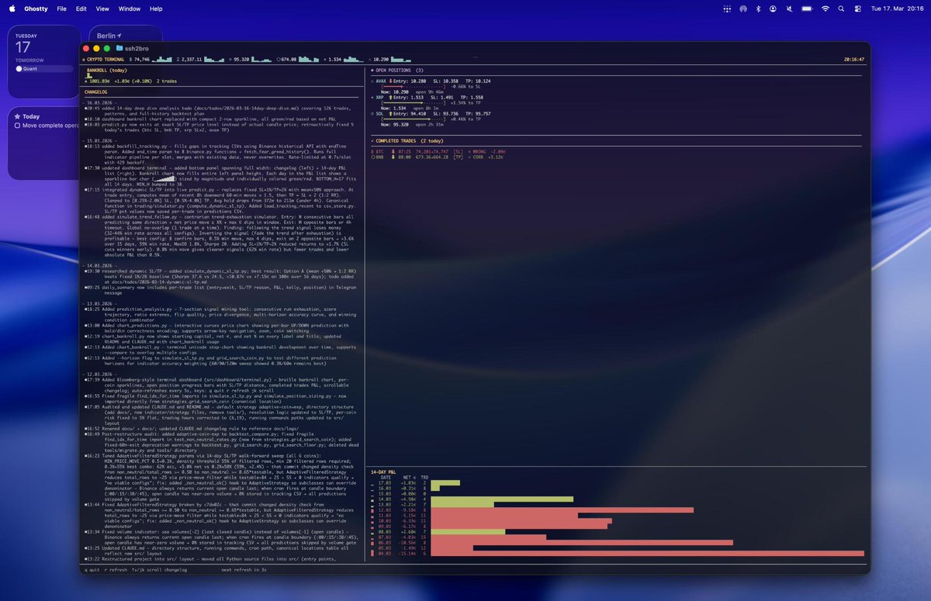Click the BNB completed trade row

click(436, 157)
